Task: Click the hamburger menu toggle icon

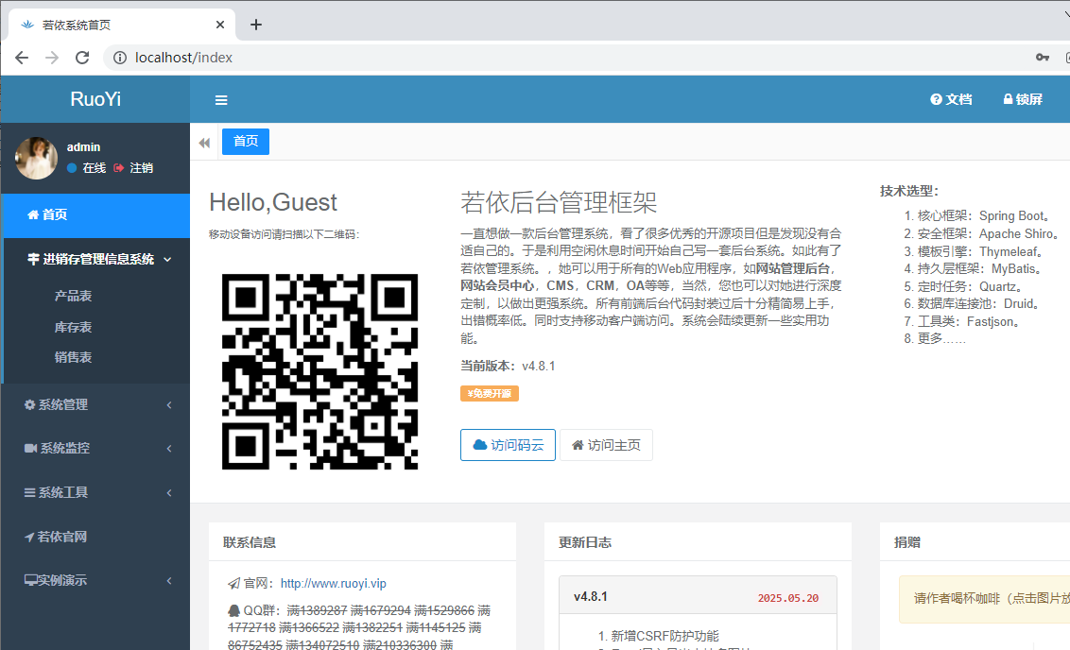Action: (x=221, y=100)
